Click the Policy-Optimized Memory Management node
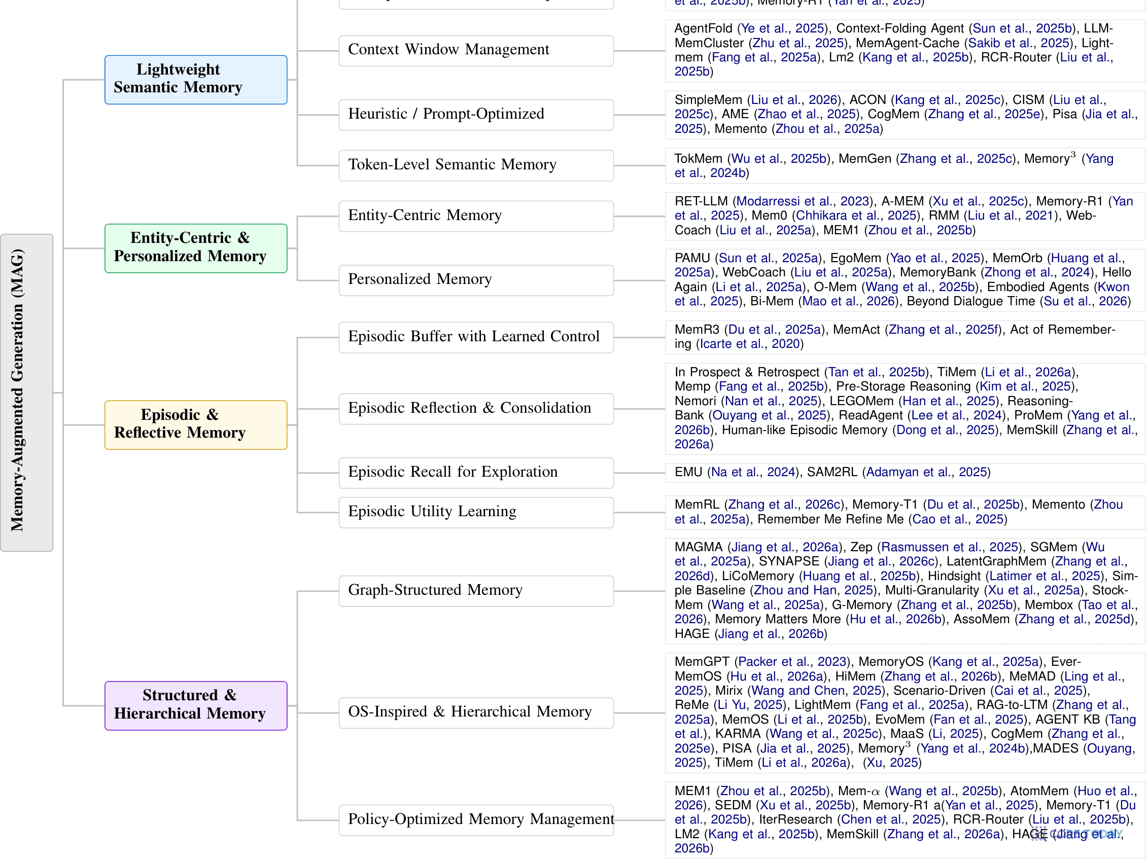Screen dimensions: 1146x859 pyautogui.click(x=476, y=819)
